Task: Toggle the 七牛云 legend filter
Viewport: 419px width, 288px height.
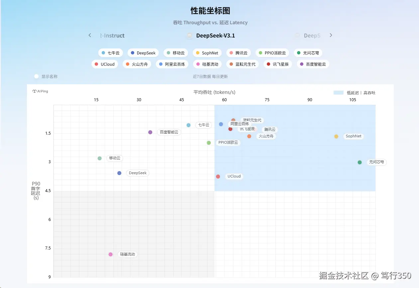Action: (x=111, y=53)
